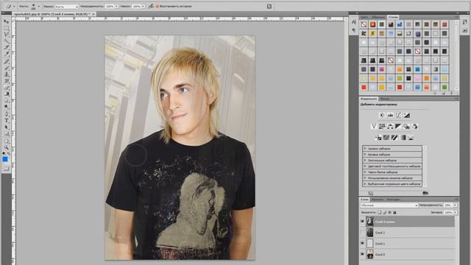Switch to the 'Каналы' tab
This screenshot has height=265, width=471.
click(x=378, y=199)
